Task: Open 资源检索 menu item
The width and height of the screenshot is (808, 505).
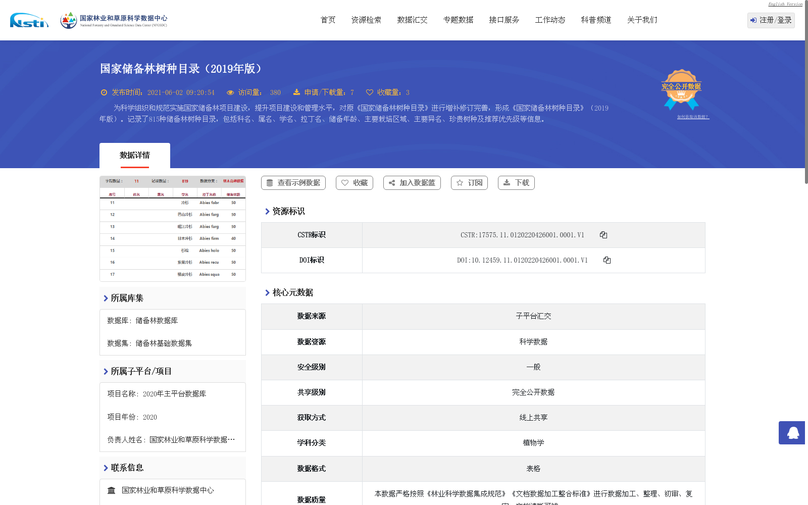Action: (x=366, y=20)
